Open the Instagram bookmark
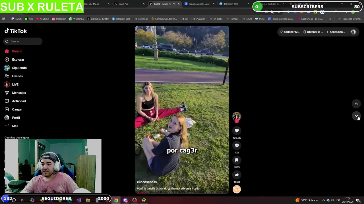This screenshot has width=364, height=204. [59, 19]
